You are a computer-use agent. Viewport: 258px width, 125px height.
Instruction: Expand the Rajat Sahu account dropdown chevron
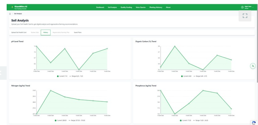253,7
